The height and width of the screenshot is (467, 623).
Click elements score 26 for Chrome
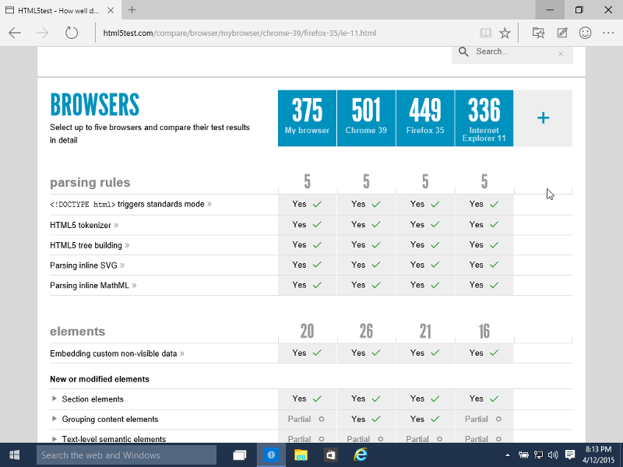[x=366, y=332]
